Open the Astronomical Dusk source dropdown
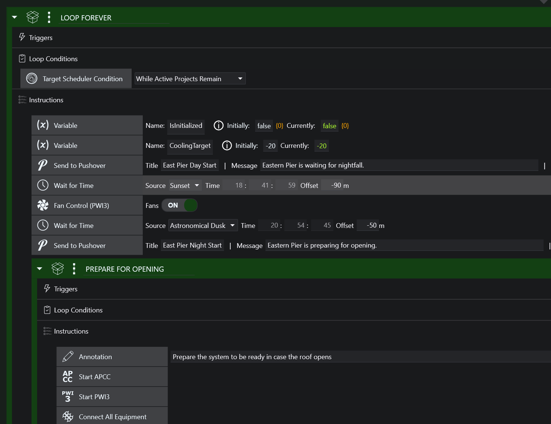Image resolution: width=551 pixels, height=424 pixels. coord(203,225)
